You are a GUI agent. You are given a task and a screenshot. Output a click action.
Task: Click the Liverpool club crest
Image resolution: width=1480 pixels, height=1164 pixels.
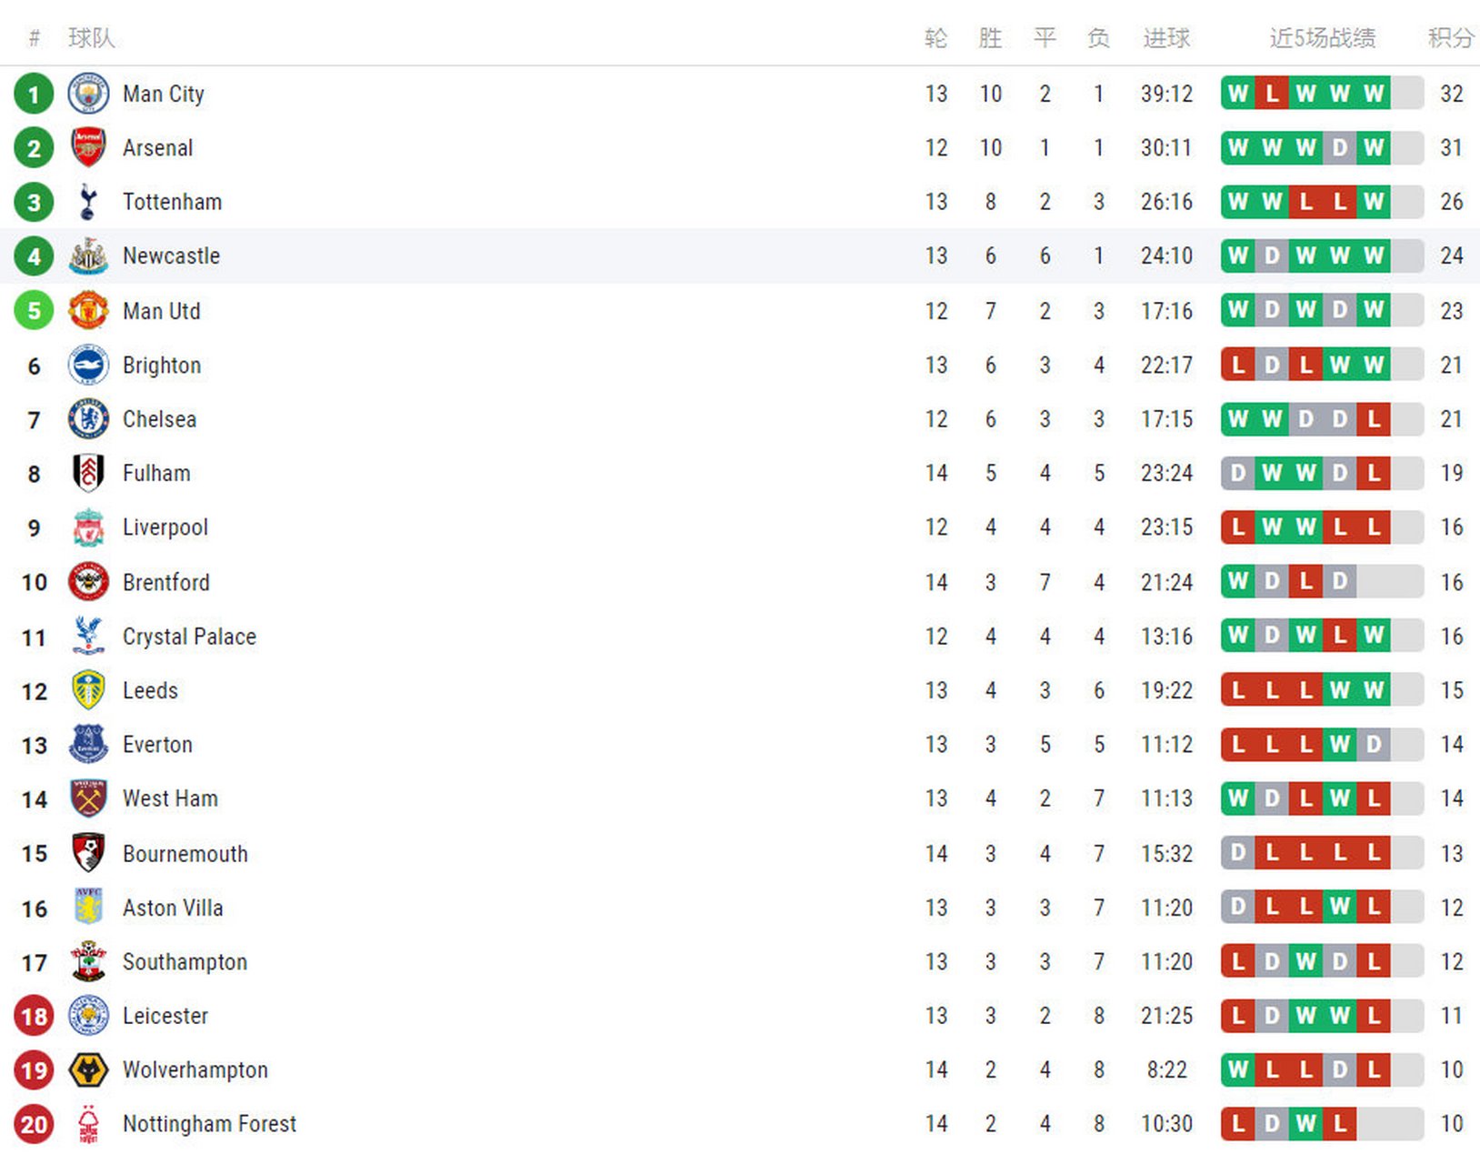(x=88, y=527)
